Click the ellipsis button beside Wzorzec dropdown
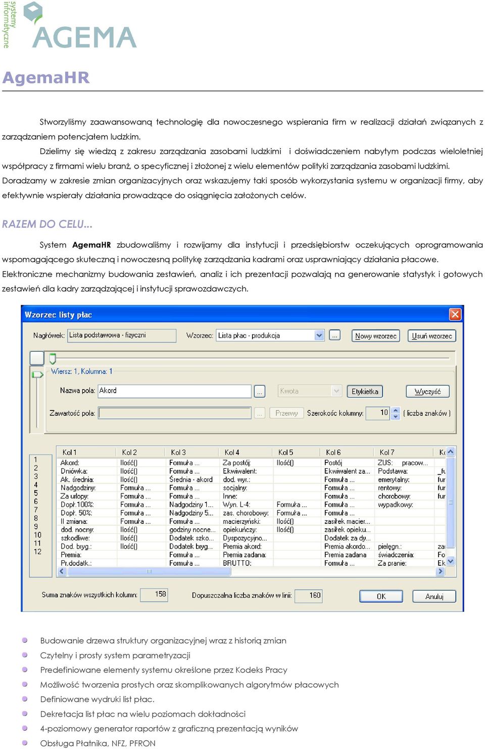This screenshot has height=749, width=485. [x=334, y=335]
